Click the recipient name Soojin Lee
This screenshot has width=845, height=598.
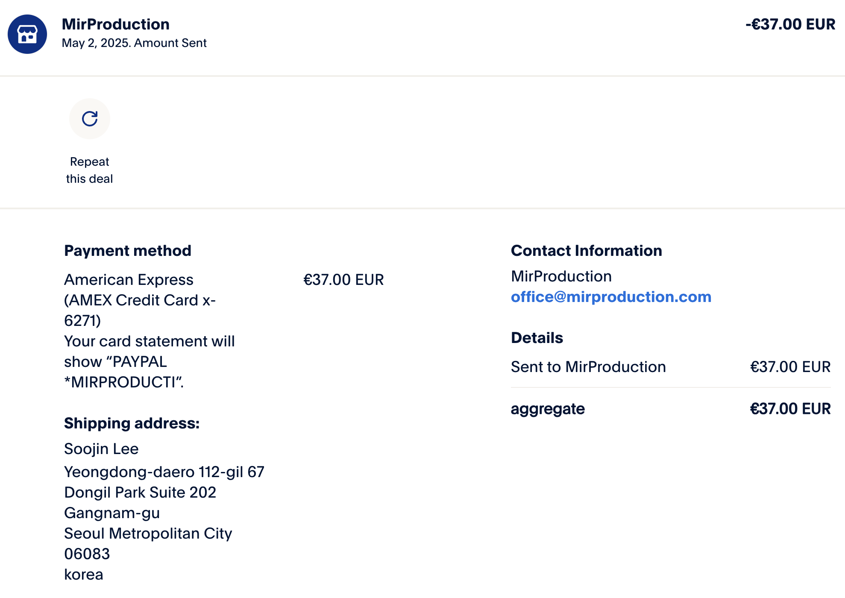pyautogui.click(x=101, y=449)
